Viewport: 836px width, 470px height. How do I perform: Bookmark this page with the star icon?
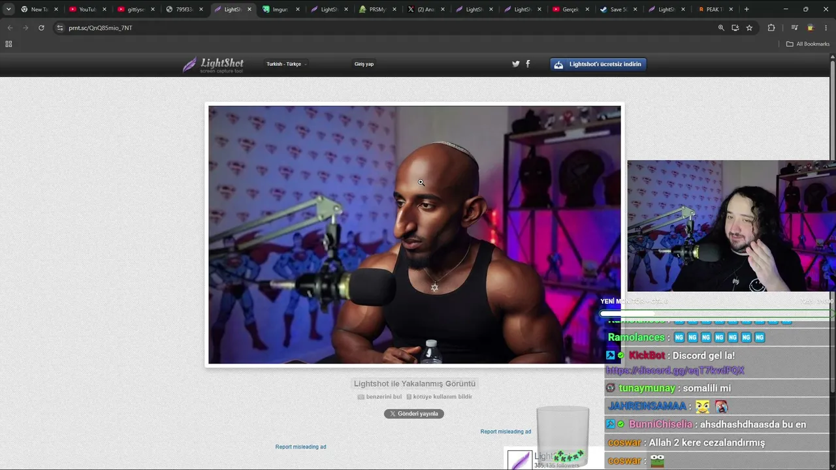click(x=749, y=28)
